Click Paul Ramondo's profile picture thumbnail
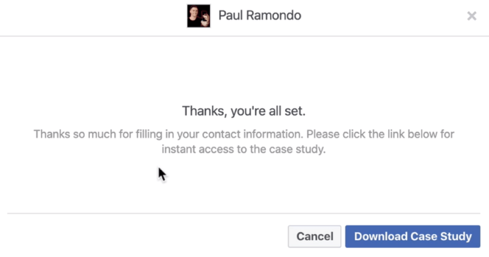Screen dimensions: 489x257 [x=199, y=16]
